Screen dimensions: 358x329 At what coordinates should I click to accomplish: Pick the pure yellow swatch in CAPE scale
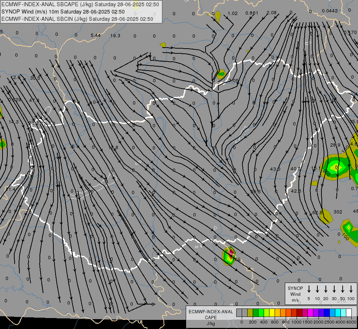[x=272, y=313]
